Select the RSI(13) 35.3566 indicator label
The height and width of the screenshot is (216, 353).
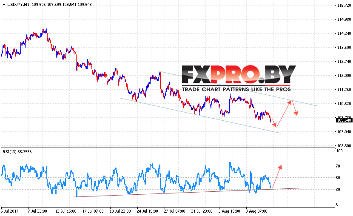pos(17,152)
